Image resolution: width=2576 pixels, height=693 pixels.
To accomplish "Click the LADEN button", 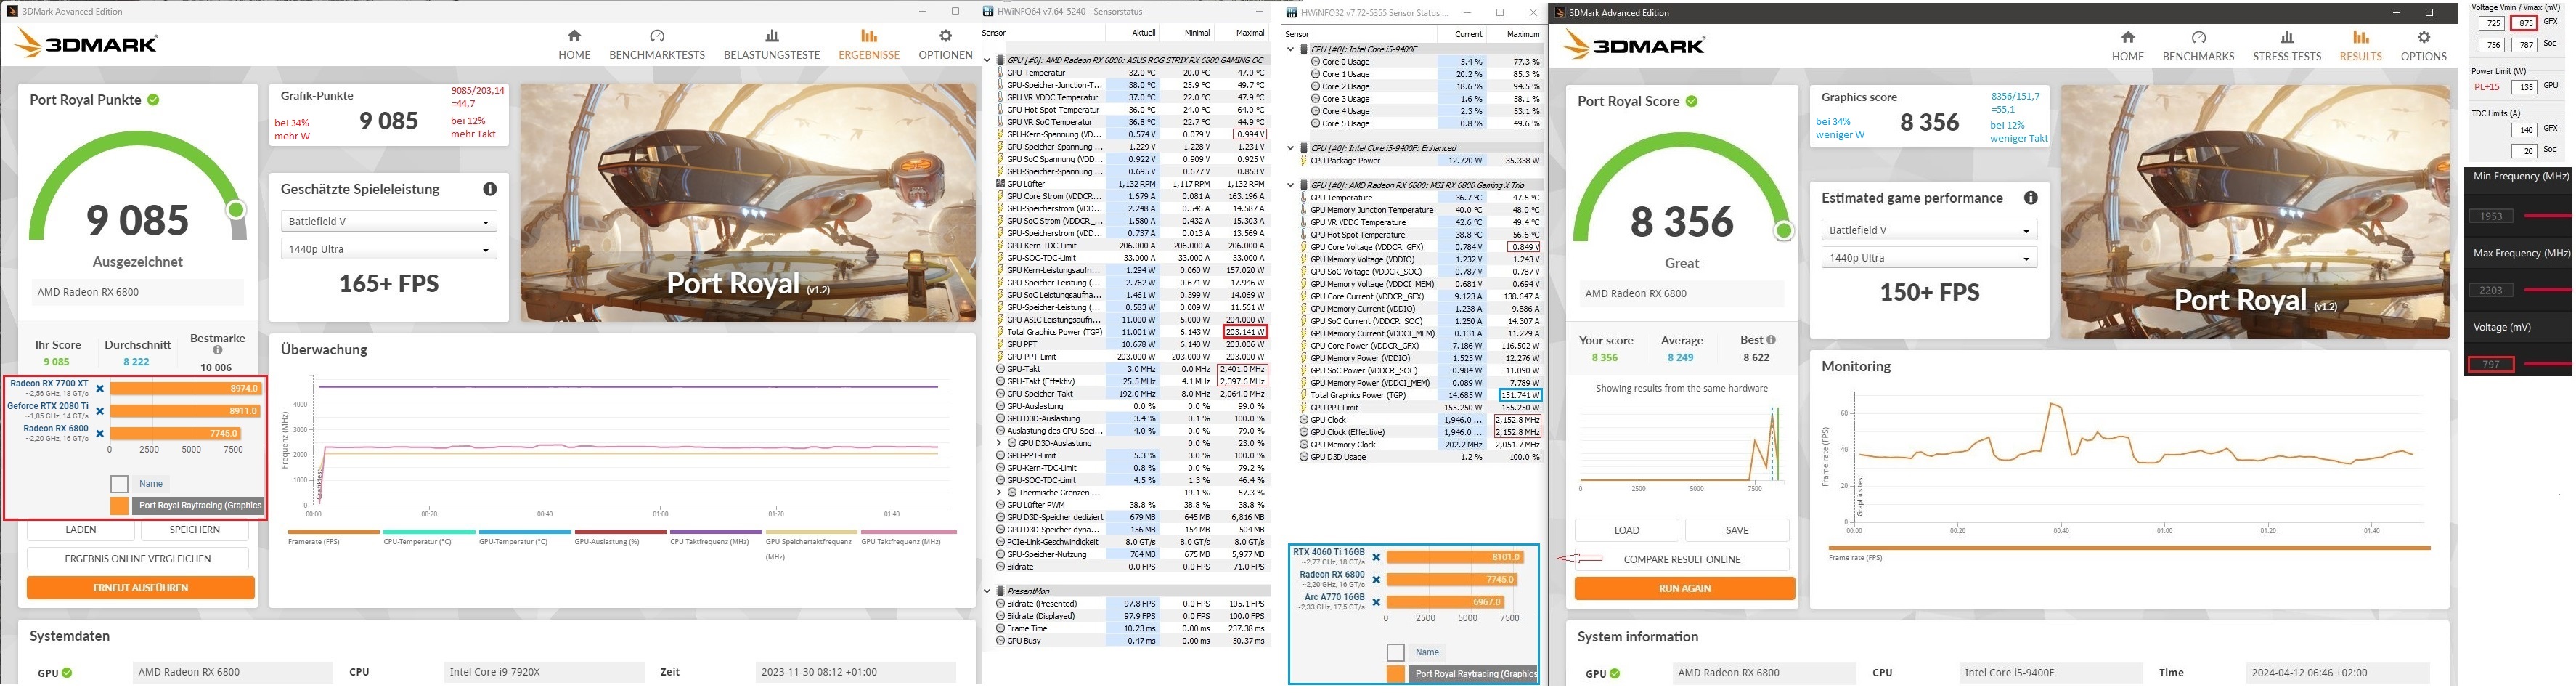I will coord(81,530).
